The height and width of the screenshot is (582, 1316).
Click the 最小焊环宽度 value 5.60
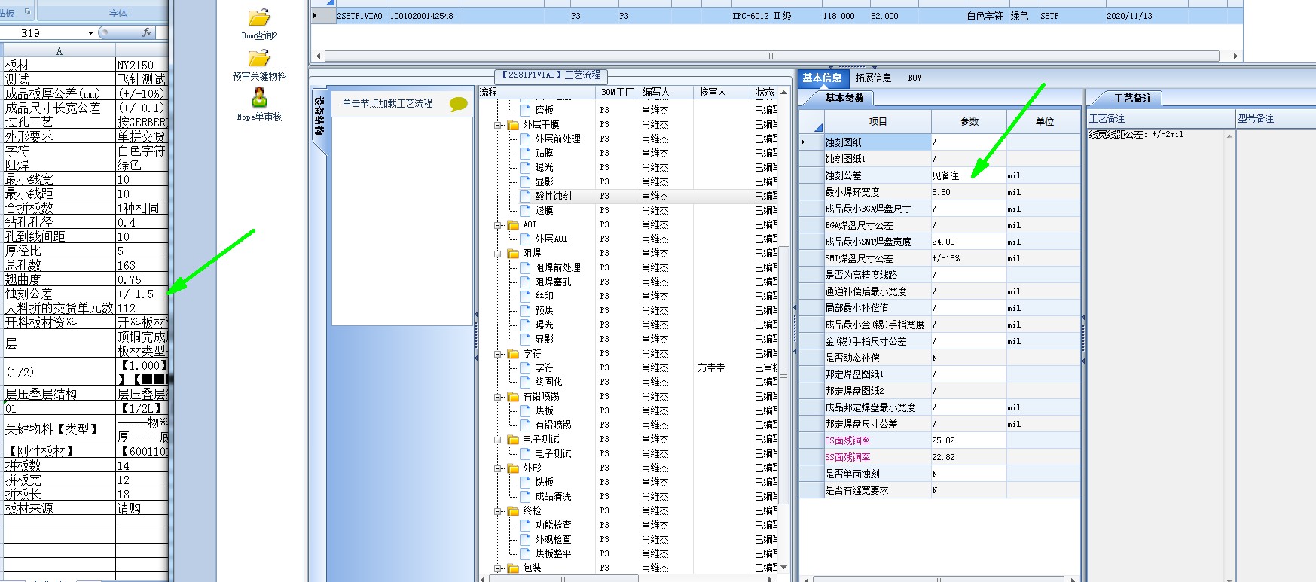tap(969, 192)
